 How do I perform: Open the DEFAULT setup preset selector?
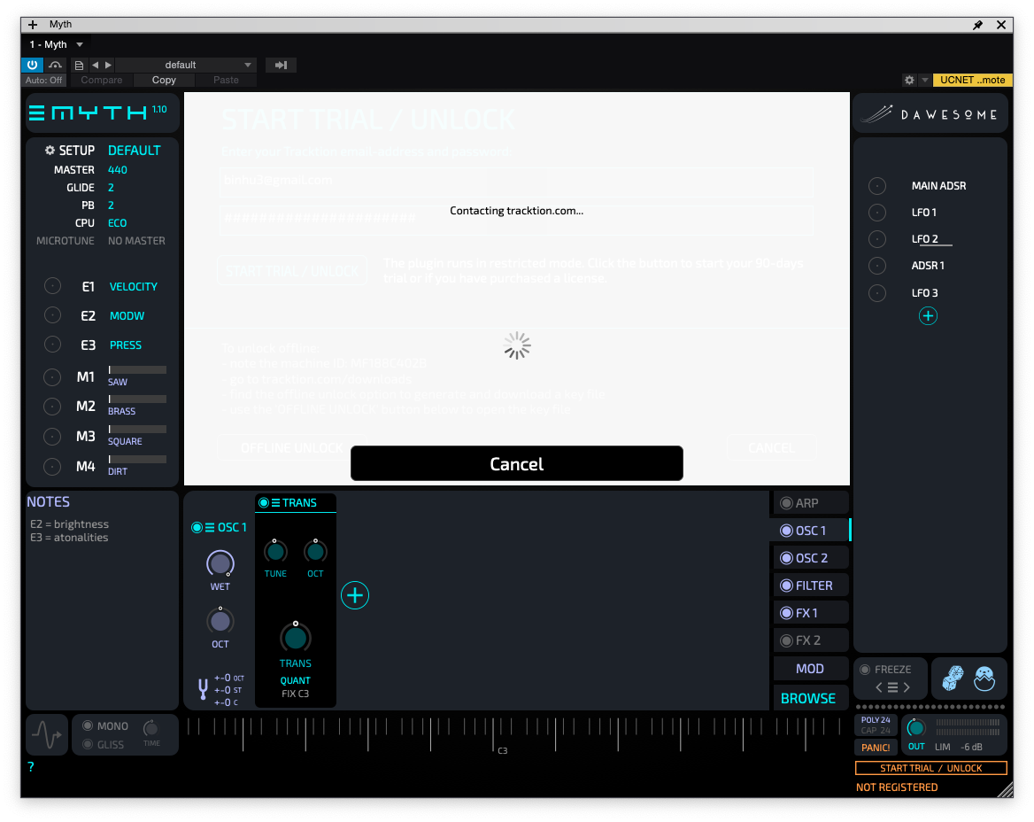[135, 151]
